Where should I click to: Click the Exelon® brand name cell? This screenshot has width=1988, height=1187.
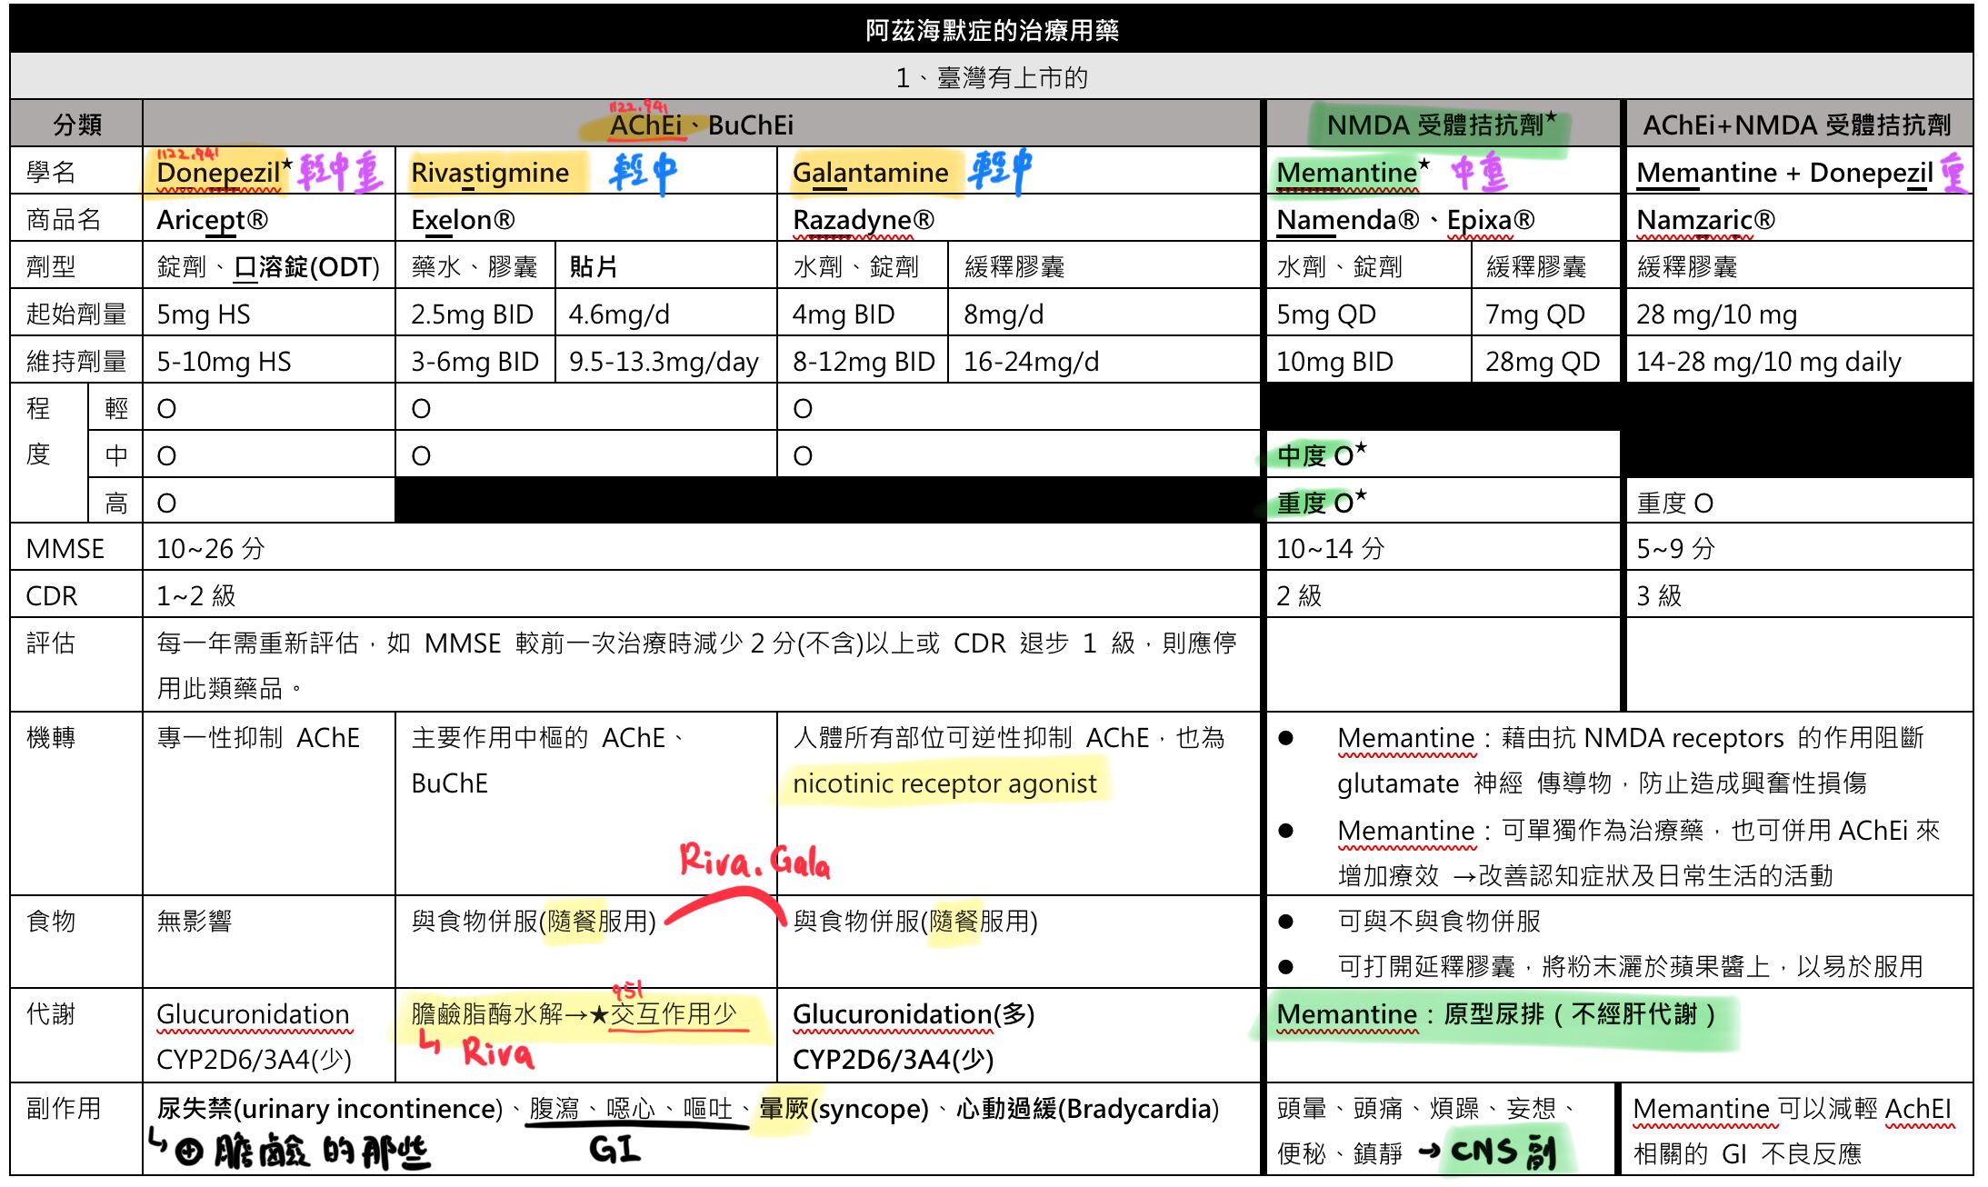point(463,220)
